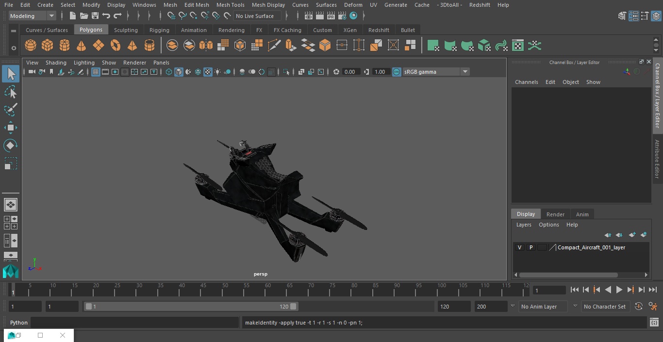Screen dimensions: 663x342
Task: Click the planar UV mapping shelf icon
Action: point(433,46)
